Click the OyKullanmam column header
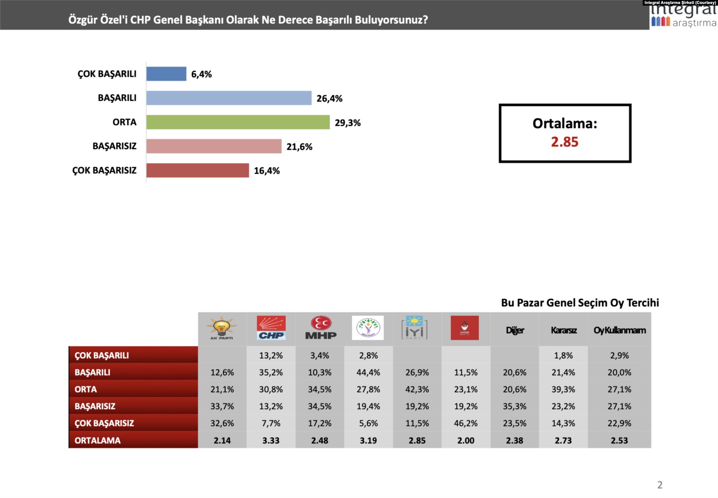The width and height of the screenshot is (718, 498). point(620,330)
